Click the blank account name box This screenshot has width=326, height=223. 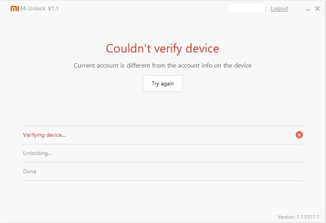[246, 8]
